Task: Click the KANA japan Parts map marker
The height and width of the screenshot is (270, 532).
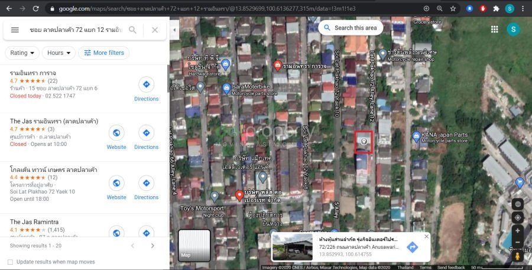Action: coord(416,137)
